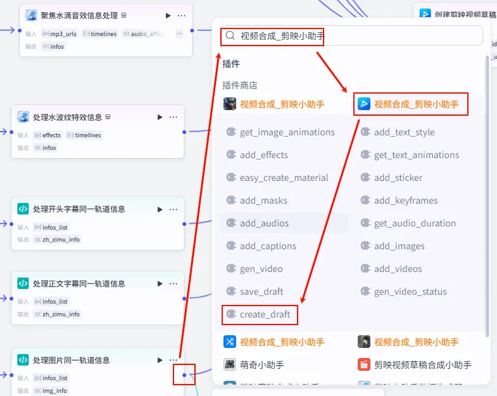Click the 聚焦水滴音效信息处理 node icon
This screenshot has height=396, width=497.
pyautogui.click(x=31, y=15)
